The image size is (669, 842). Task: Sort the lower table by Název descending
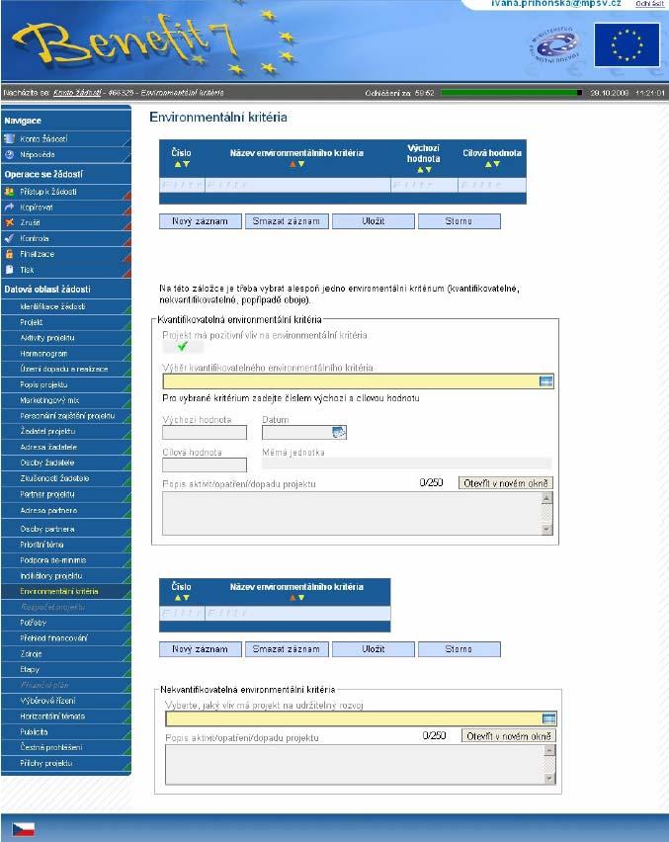(301, 598)
